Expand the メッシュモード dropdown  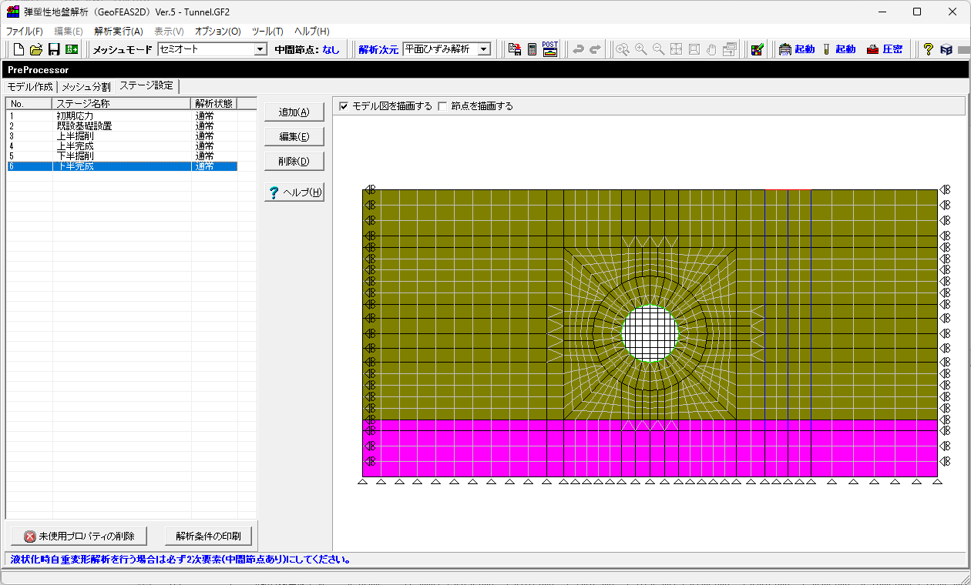click(x=260, y=49)
